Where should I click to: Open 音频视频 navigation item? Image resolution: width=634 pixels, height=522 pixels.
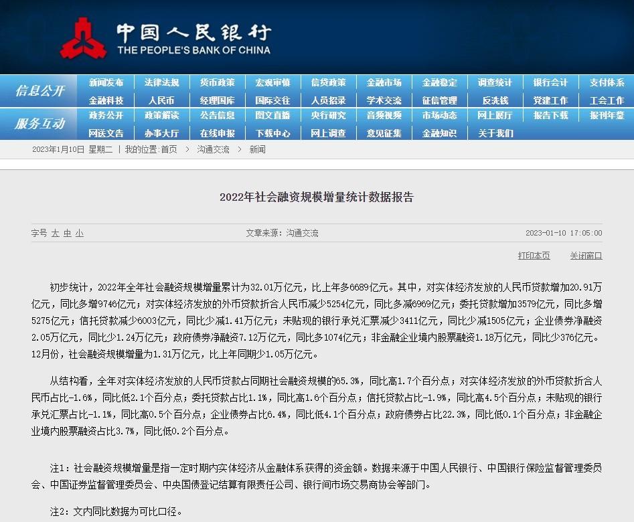tap(384, 115)
